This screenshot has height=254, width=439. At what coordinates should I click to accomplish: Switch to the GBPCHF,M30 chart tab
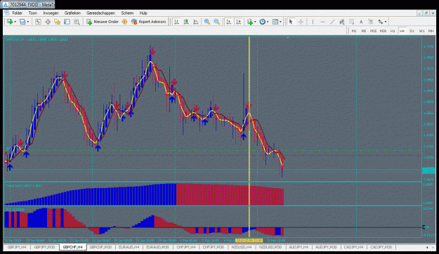(x=100, y=247)
